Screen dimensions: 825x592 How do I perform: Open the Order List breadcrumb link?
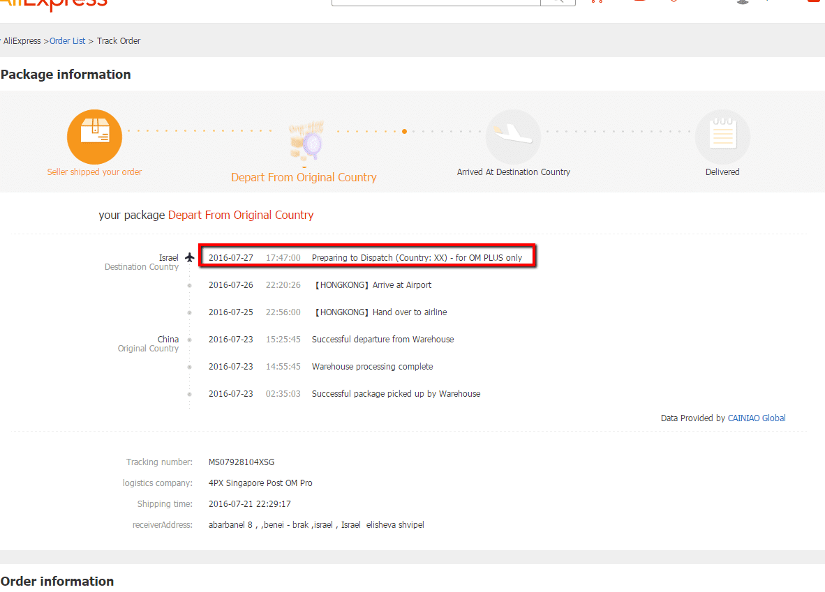coord(67,41)
